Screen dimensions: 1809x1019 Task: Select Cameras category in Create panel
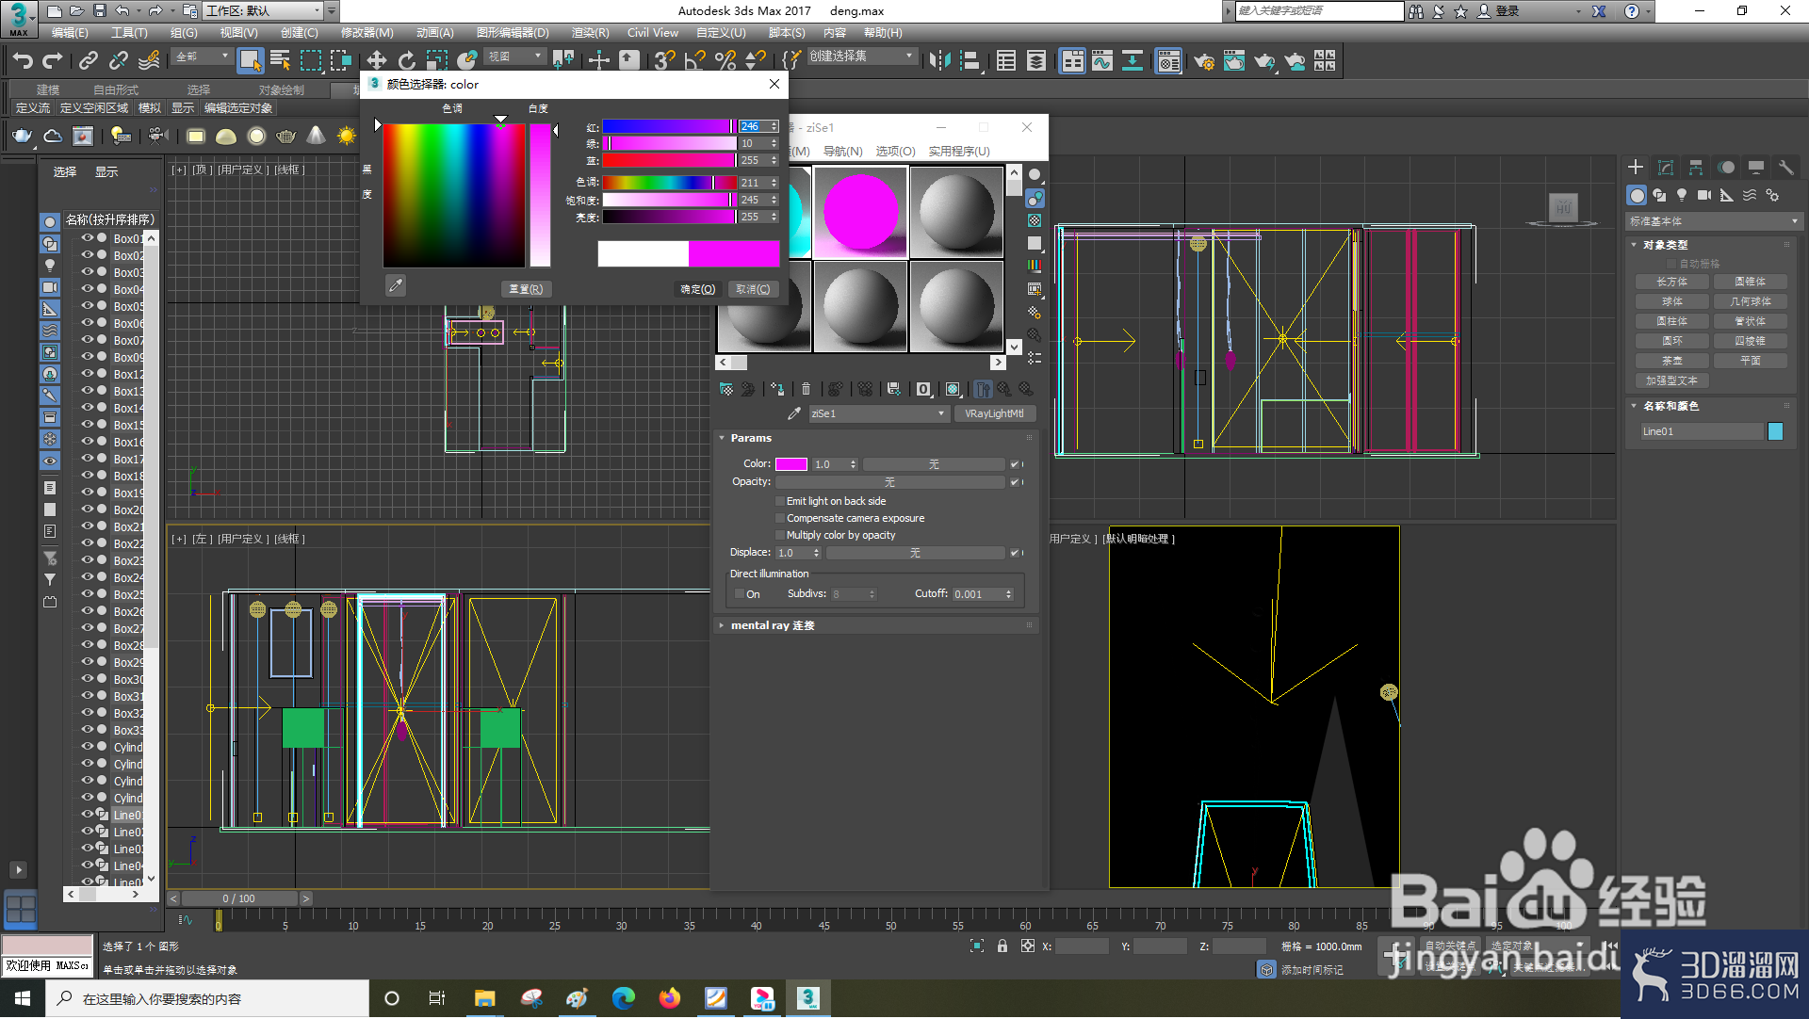pos(1704,195)
